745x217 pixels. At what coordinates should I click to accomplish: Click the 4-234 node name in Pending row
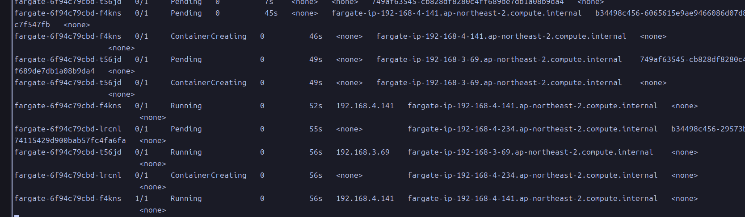tap(532, 129)
